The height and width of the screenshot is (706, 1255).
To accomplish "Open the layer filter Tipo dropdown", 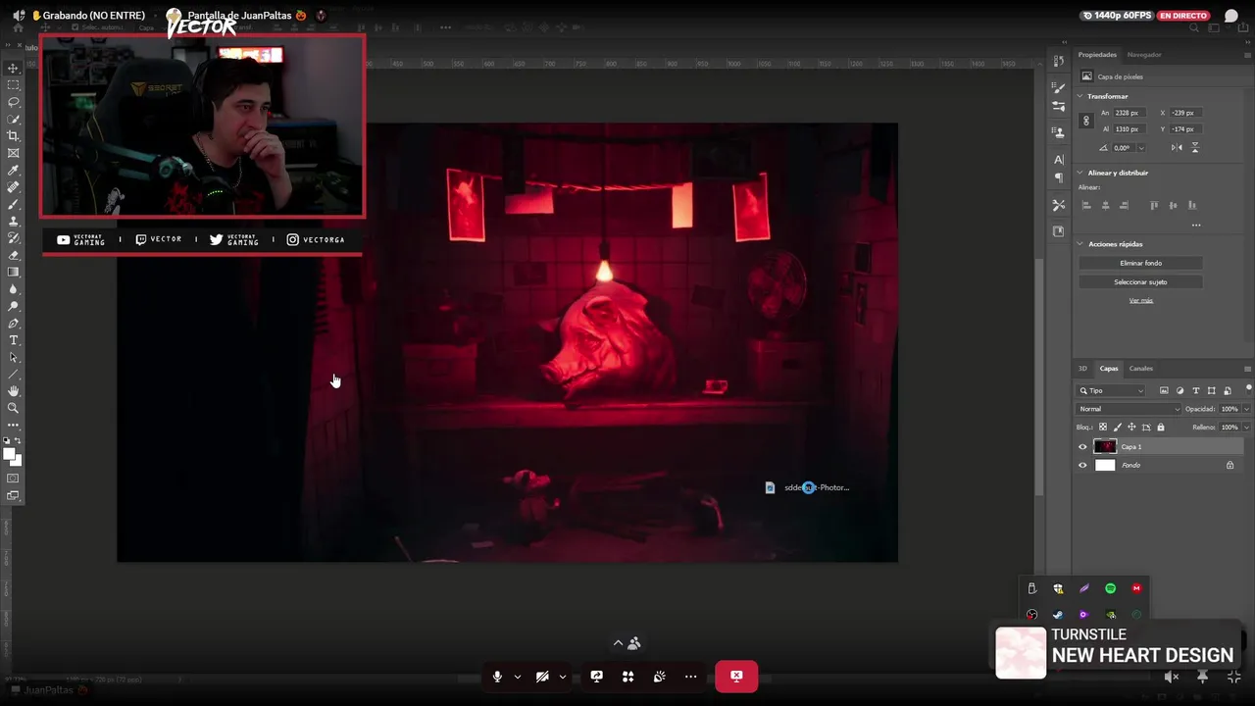I will (1112, 390).
